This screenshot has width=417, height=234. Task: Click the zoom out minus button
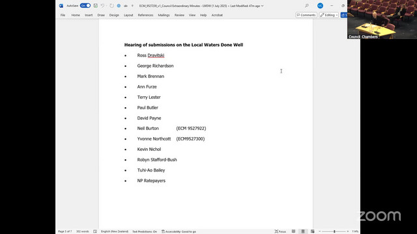(x=320, y=231)
